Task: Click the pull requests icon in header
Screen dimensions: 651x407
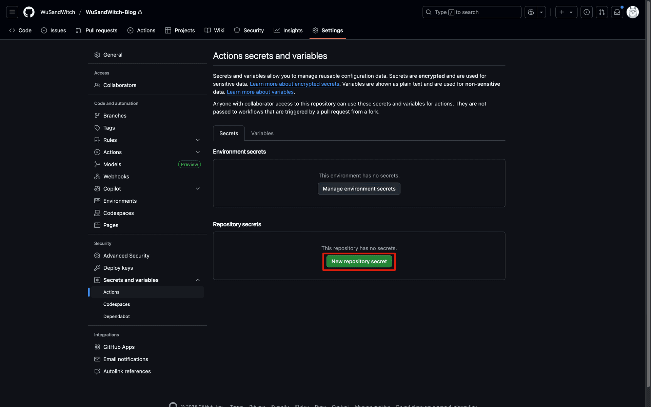Action: click(602, 12)
